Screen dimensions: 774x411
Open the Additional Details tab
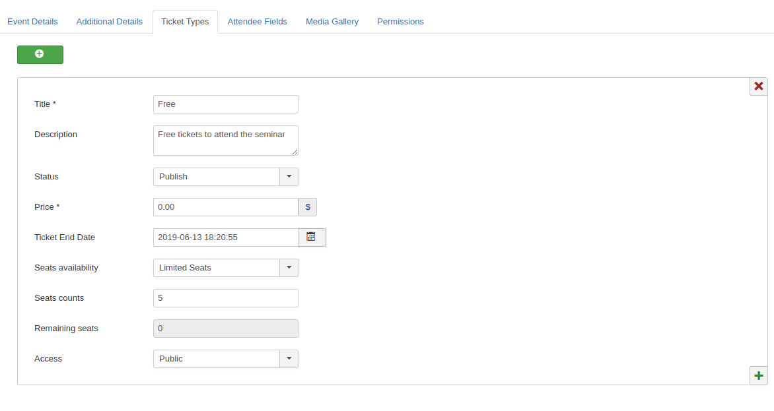(x=109, y=22)
